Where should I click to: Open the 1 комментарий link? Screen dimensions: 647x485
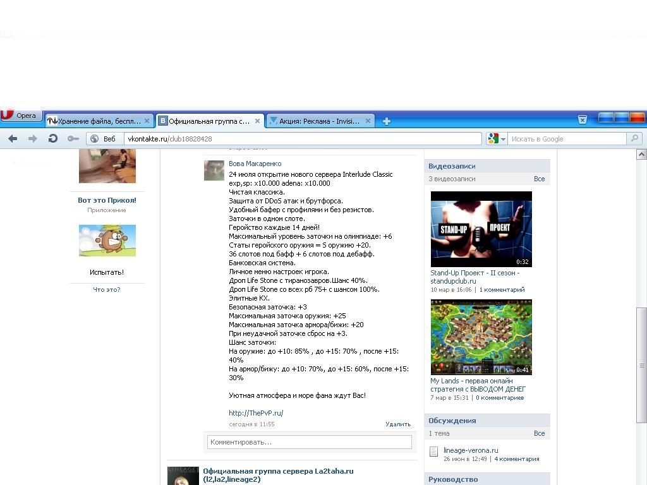coord(502,289)
